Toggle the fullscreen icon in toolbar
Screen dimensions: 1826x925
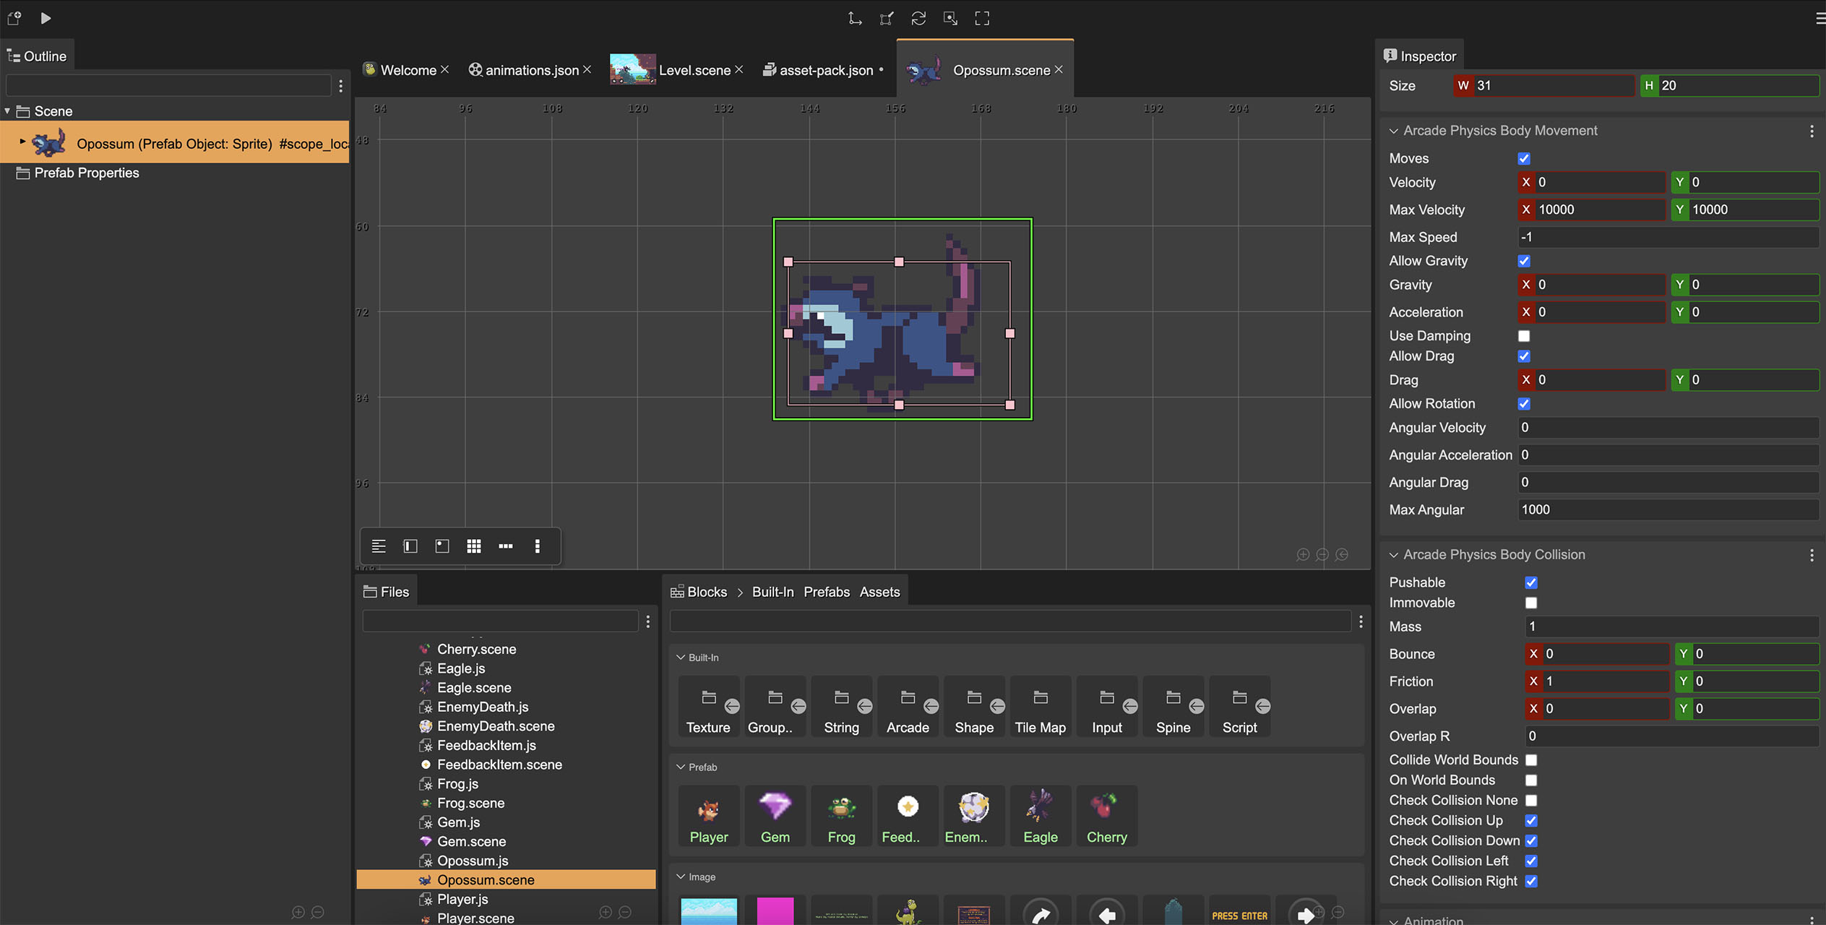tap(982, 18)
